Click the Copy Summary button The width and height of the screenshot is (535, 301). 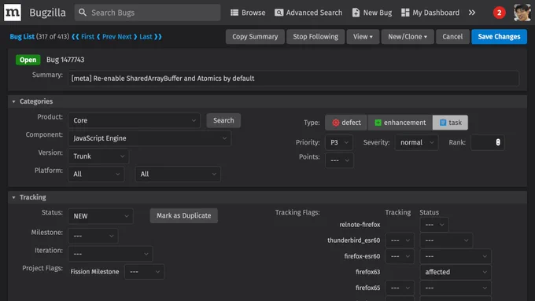[255, 37]
